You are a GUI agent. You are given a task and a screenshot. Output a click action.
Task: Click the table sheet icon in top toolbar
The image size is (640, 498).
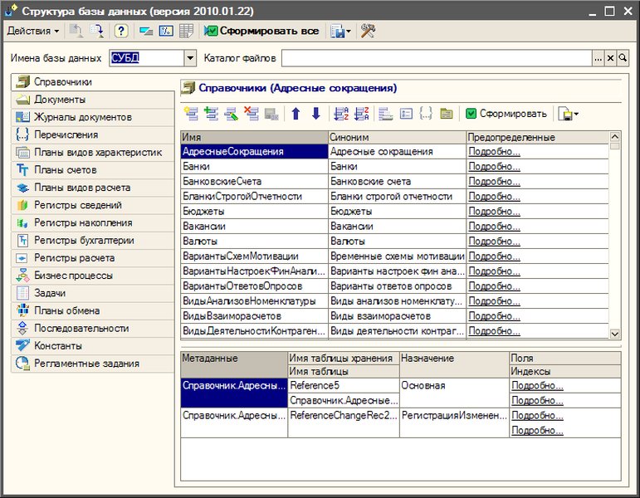pos(186,31)
